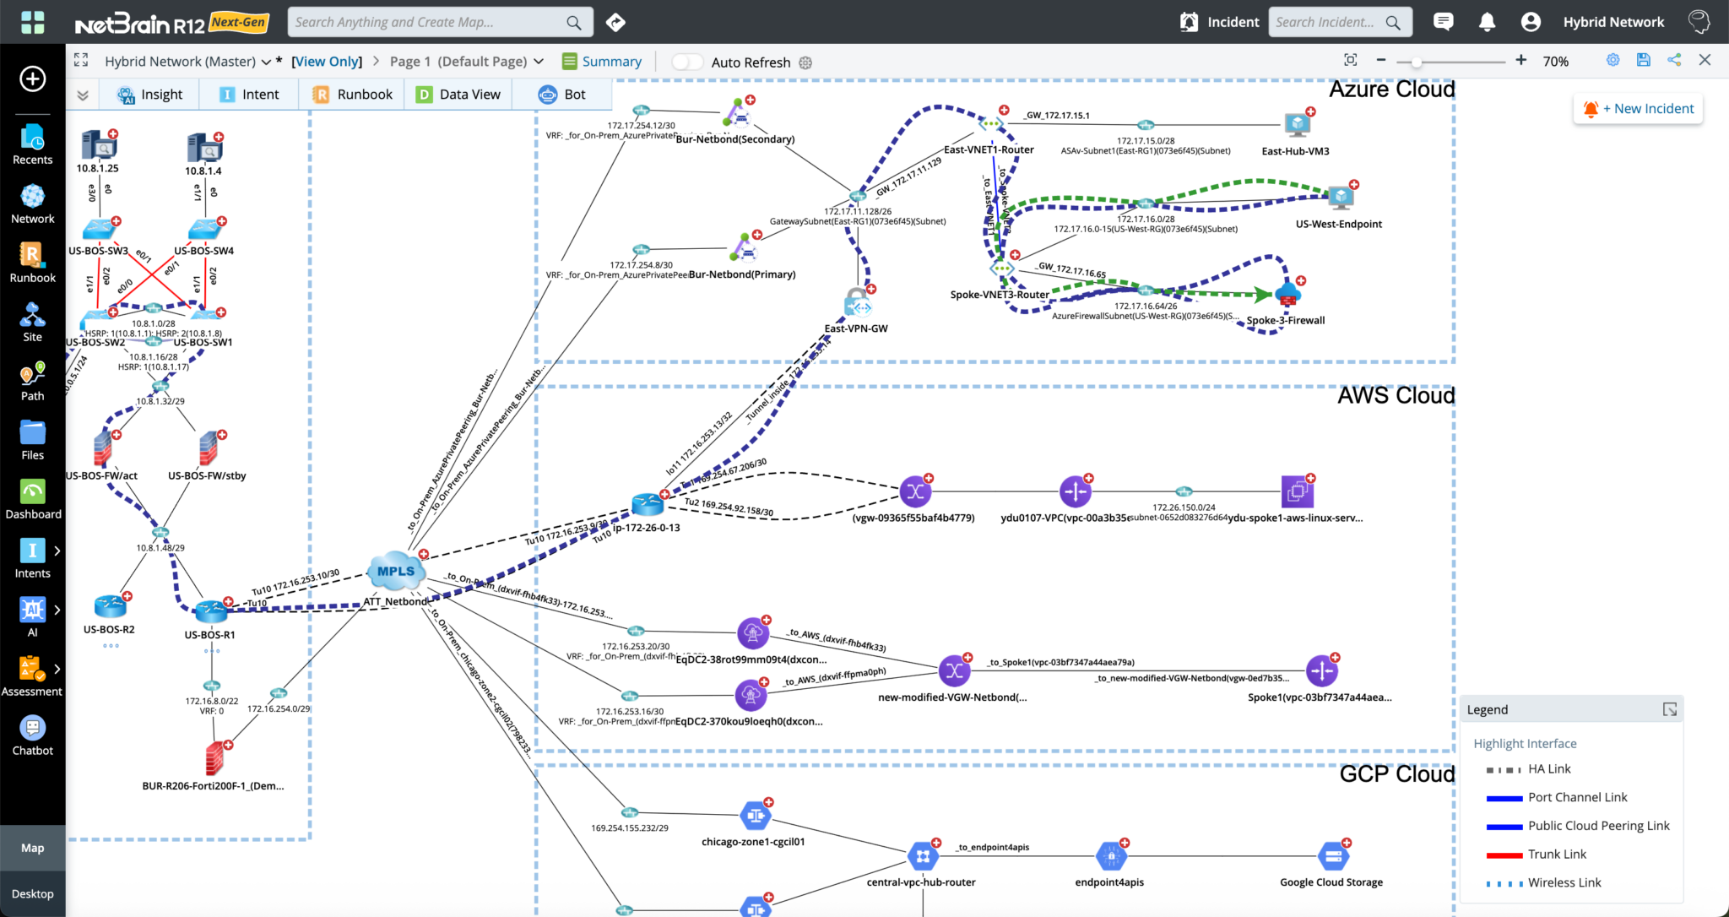Open Network from the left sidebar
Screen dimensions: 1729x917
pyautogui.click(x=32, y=203)
